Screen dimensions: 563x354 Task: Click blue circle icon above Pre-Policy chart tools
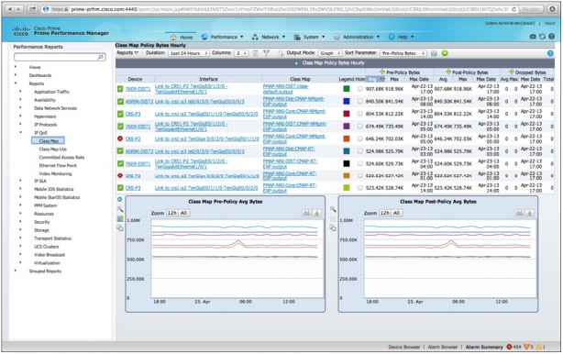120,200
